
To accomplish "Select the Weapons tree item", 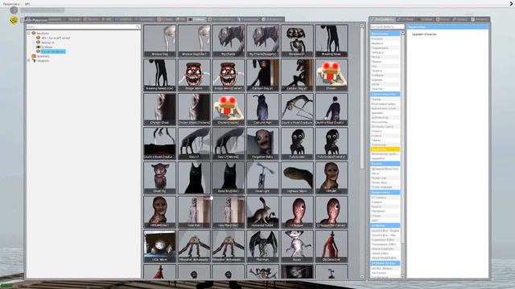I will pyautogui.click(x=43, y=61).
